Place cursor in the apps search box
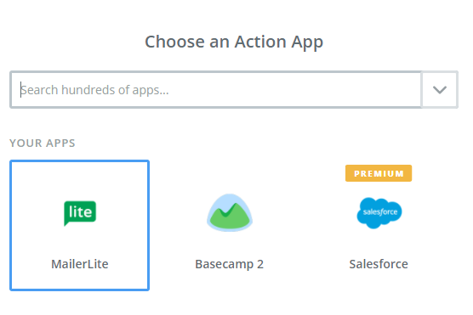Viewport: 473px width, 315px height. [216, 90]
